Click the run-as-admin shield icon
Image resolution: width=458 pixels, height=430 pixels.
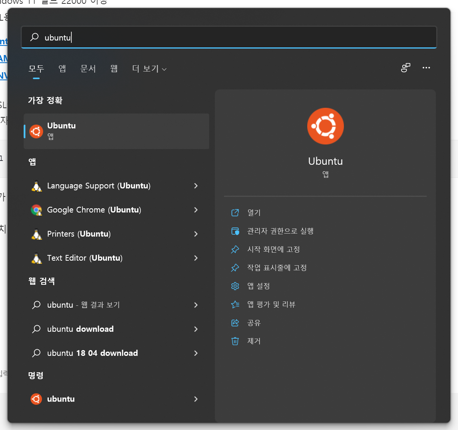tap(235, 231)
